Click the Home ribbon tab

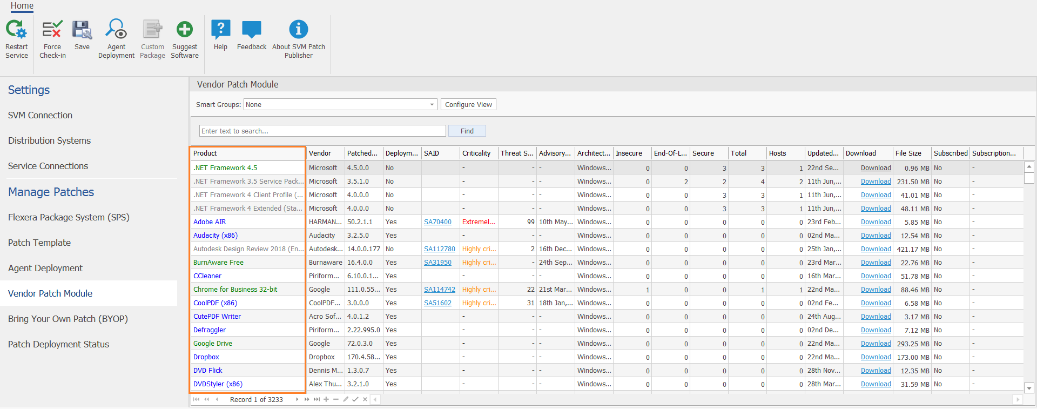(22, 5)
